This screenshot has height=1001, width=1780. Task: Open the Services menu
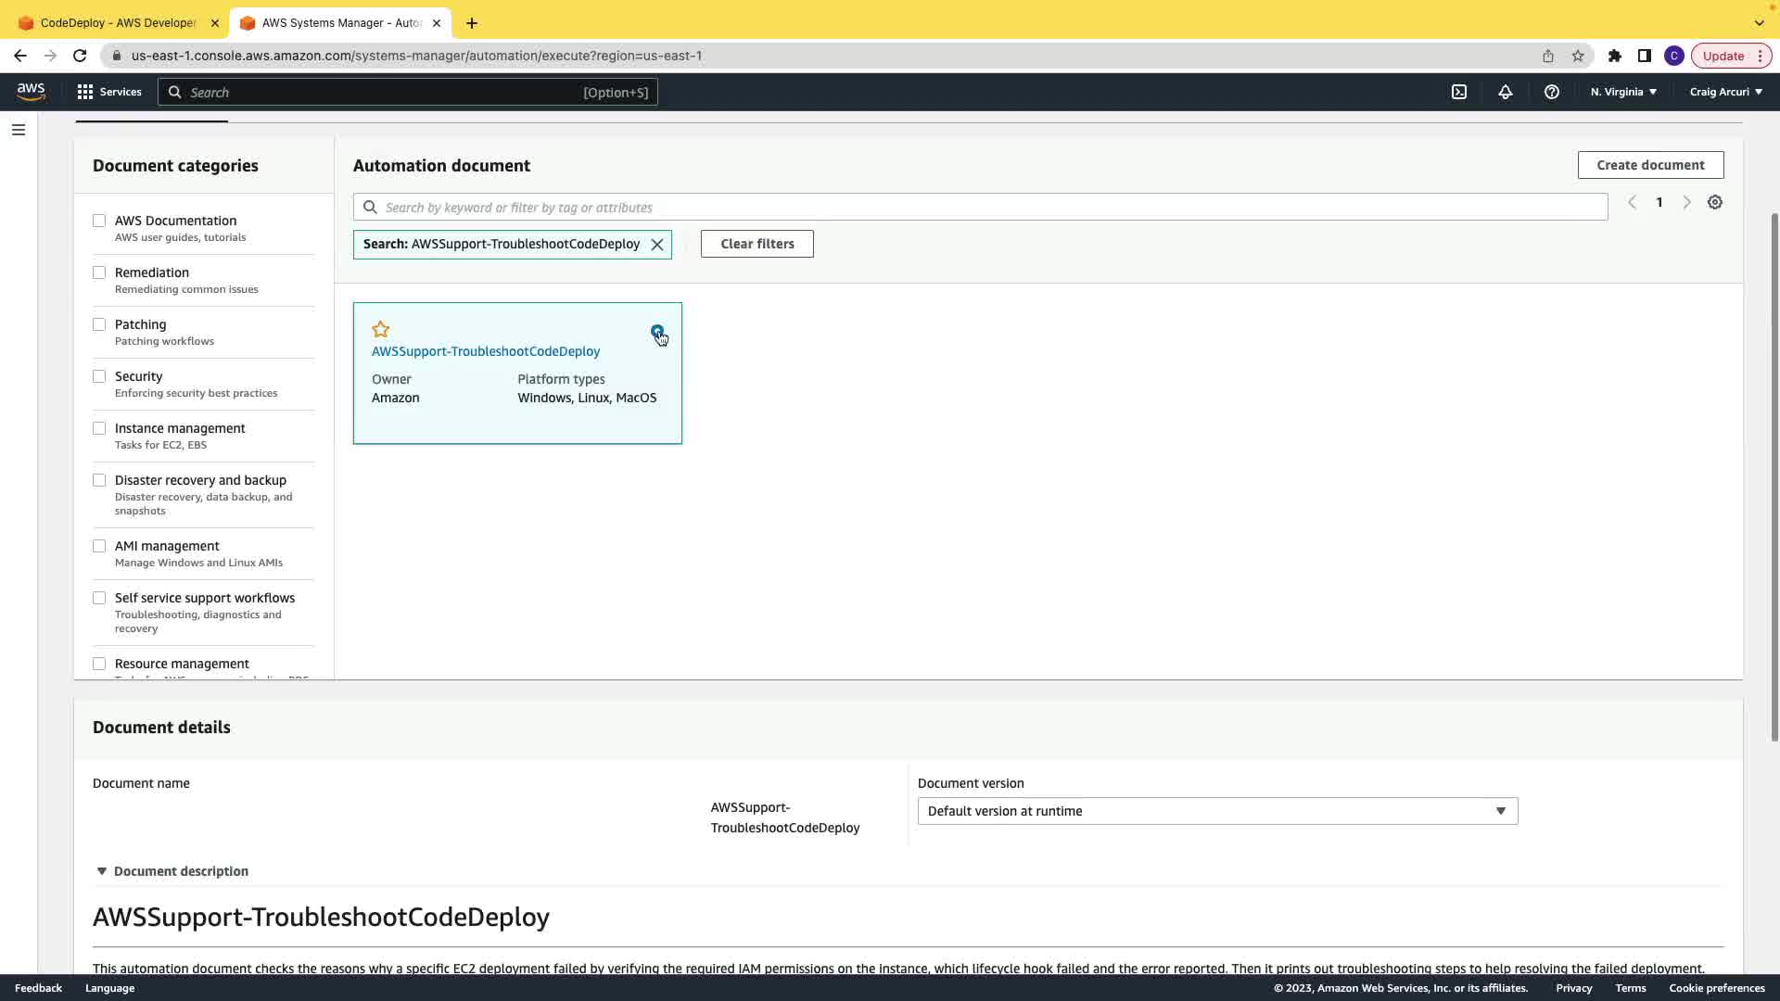109,92
